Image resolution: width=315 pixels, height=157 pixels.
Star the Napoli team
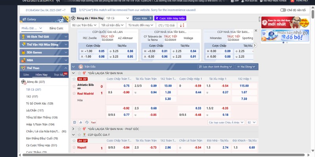[74, 148]
